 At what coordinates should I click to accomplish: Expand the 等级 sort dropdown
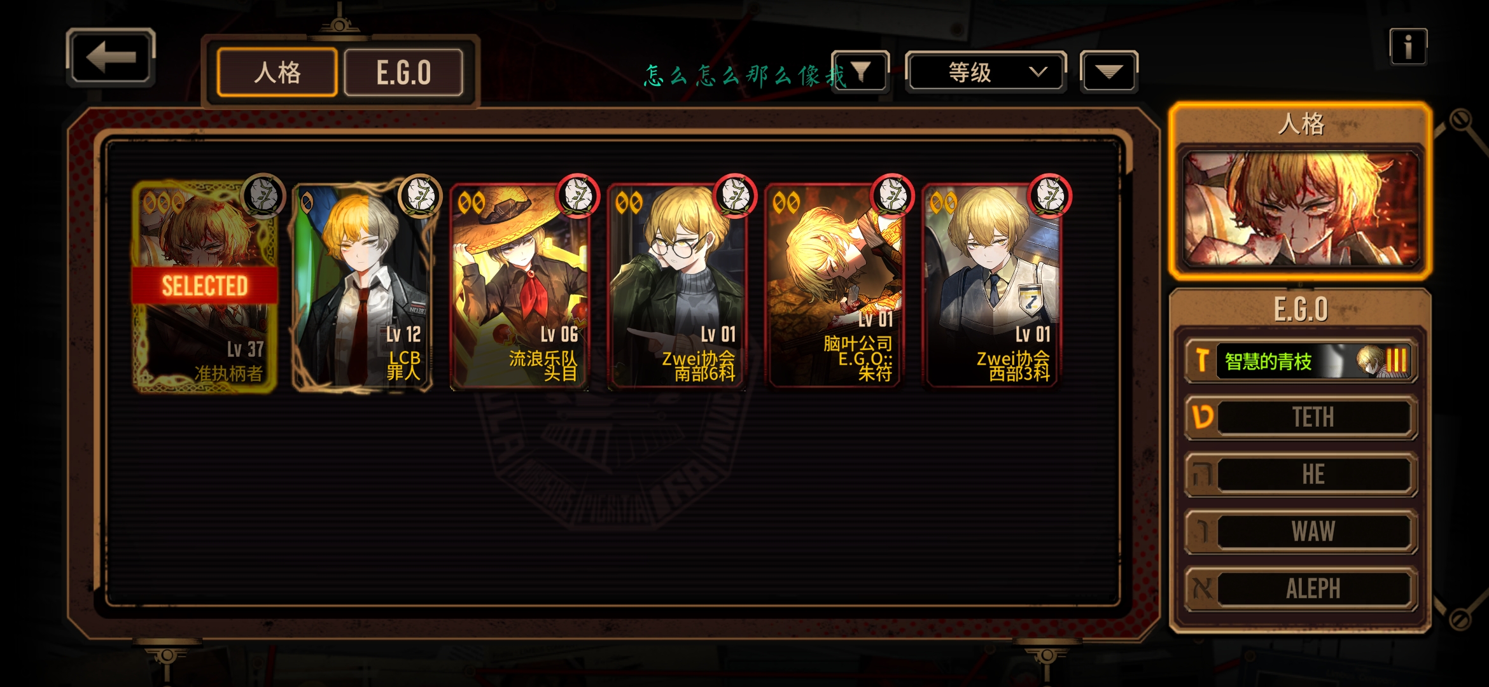(985, 72)
